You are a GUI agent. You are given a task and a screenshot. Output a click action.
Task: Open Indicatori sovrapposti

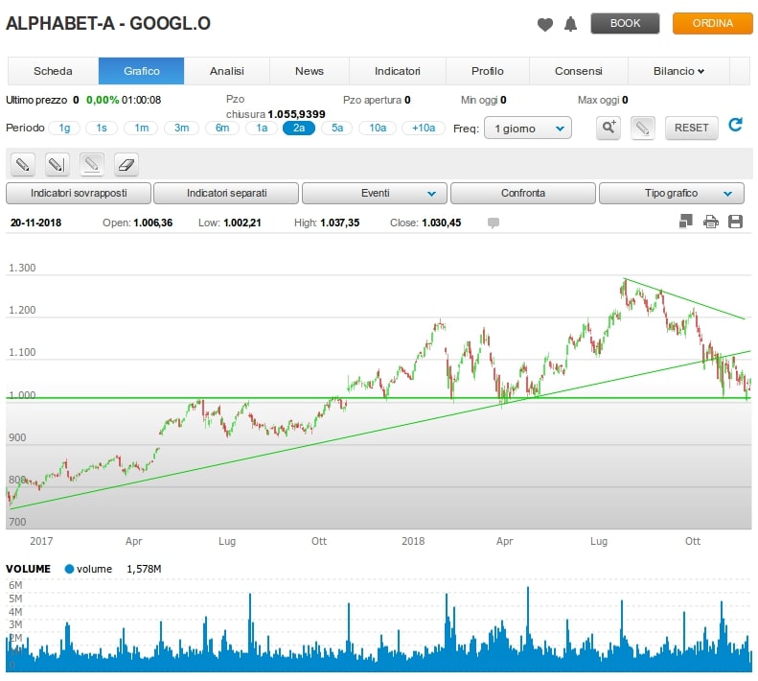[x=79, y=193]
